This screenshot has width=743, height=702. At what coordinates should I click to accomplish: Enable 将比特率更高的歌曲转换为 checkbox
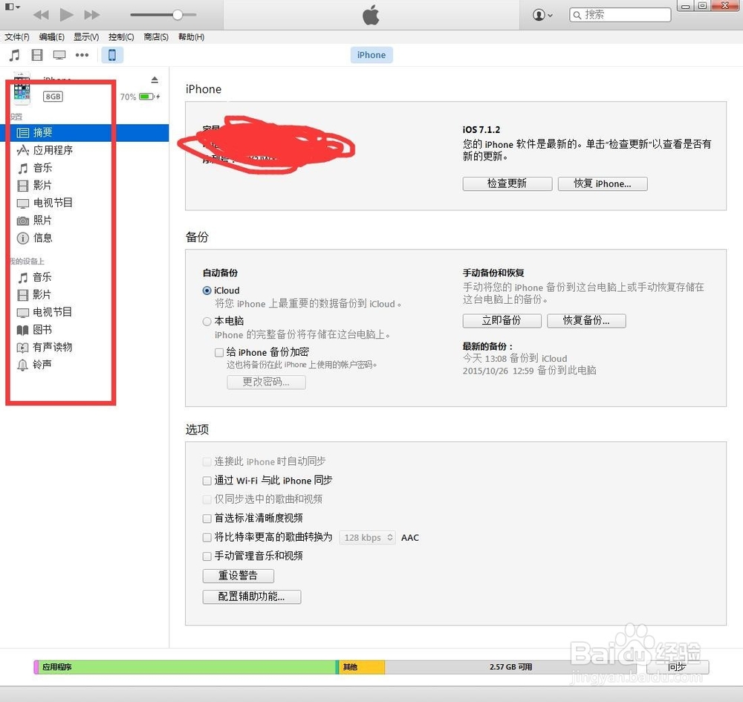[207, 537]
